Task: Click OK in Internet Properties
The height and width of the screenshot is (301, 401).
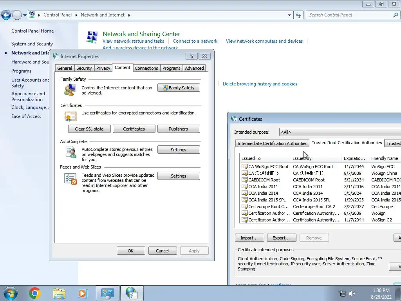Action: tap(131, 251)
